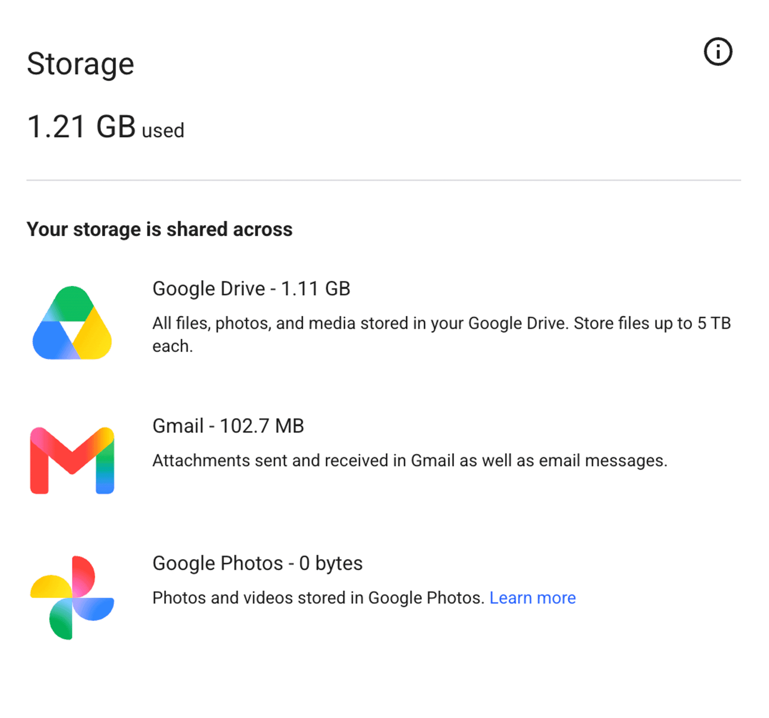Click the Gmail envelope M logo
The width and height of the screenshot is (769, 718).
(x=72, y=460)
